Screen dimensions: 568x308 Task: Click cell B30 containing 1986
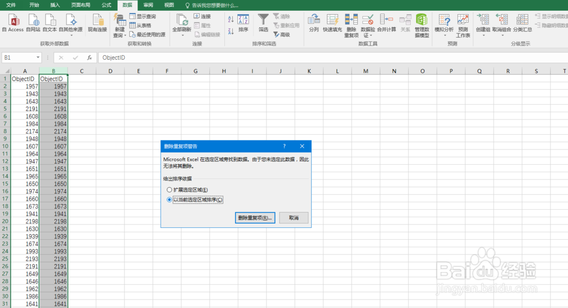point(53,297)
